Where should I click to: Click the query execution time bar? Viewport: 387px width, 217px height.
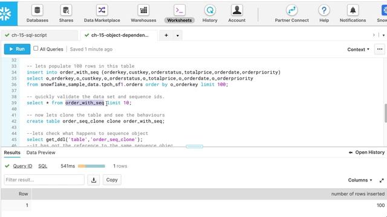click(91, 166)
